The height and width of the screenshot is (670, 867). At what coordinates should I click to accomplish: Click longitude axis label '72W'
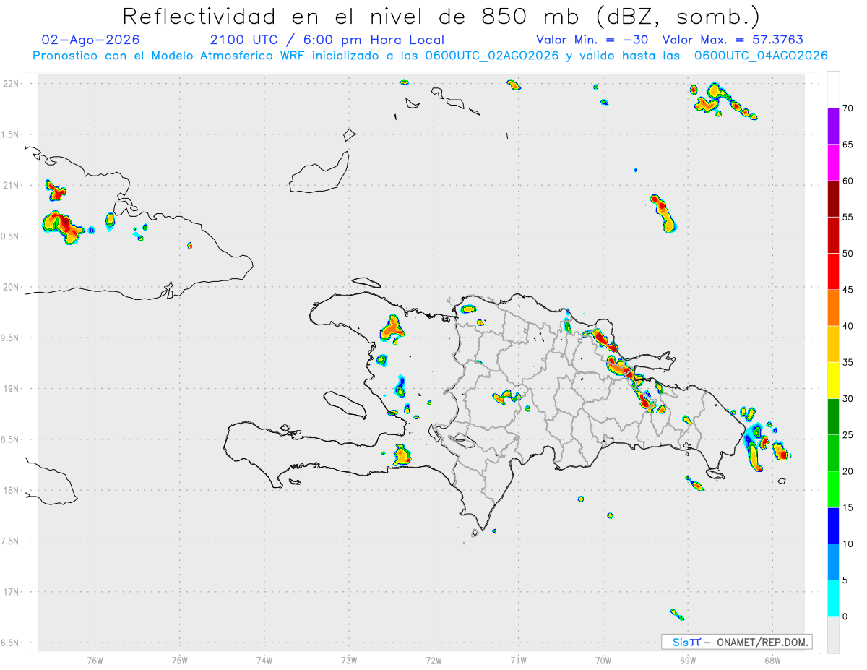(x=433, y=660)
